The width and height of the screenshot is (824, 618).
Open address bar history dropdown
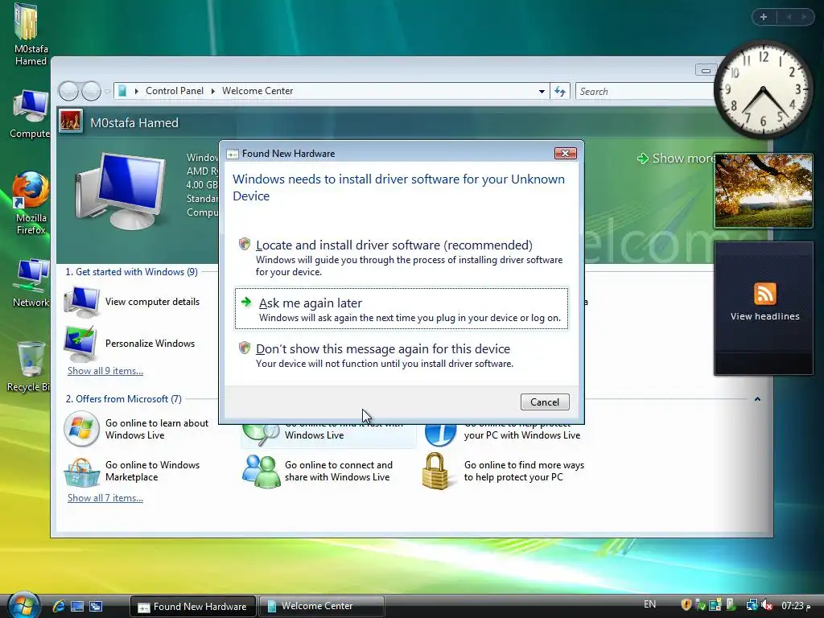542,92
